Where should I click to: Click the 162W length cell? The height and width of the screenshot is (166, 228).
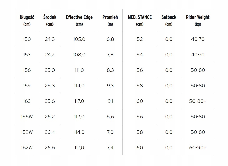(x=27, y=148)
